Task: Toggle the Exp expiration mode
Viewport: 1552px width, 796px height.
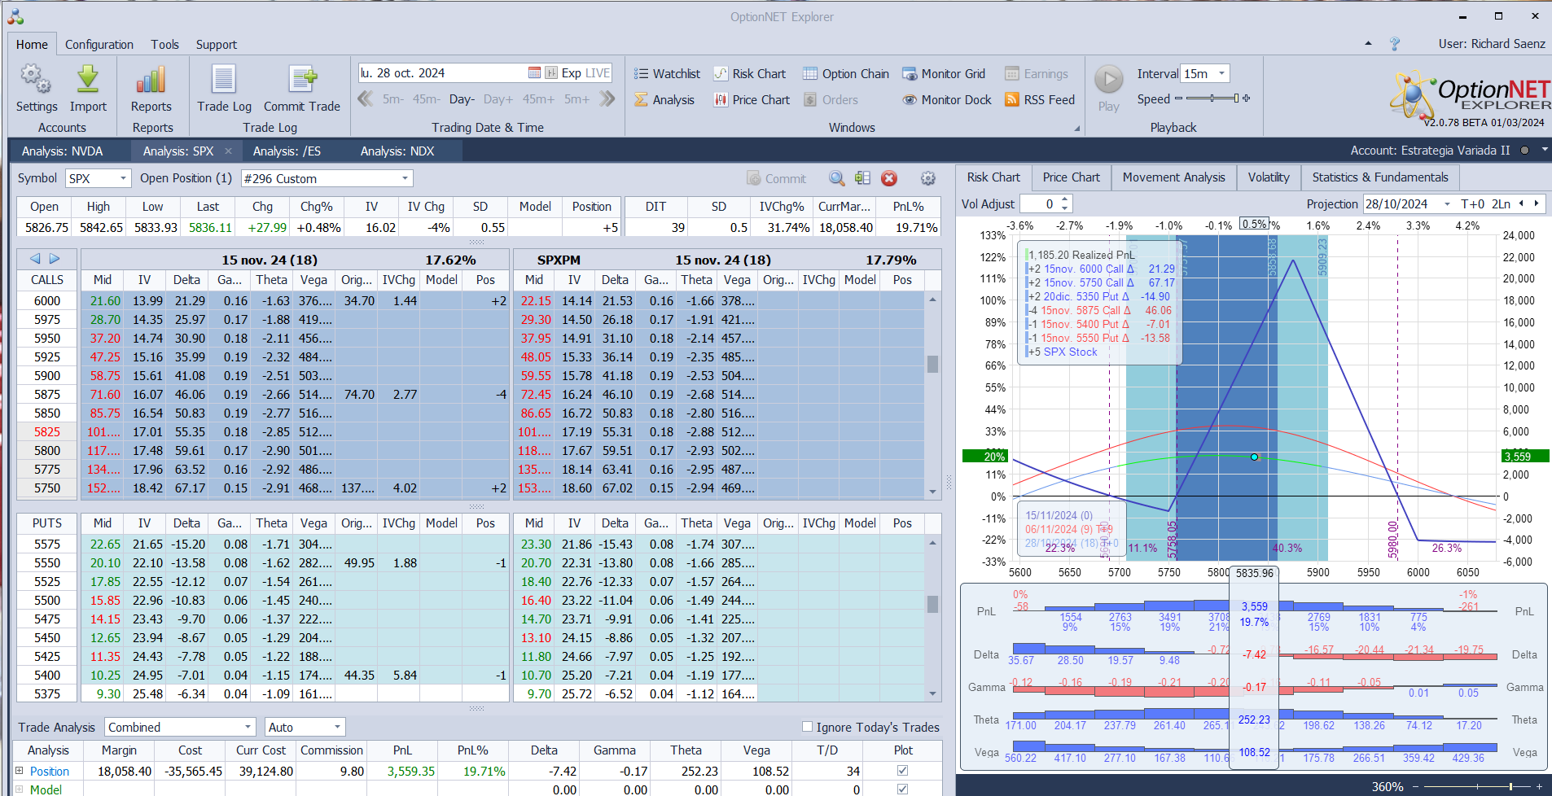Action: (572, 72)
